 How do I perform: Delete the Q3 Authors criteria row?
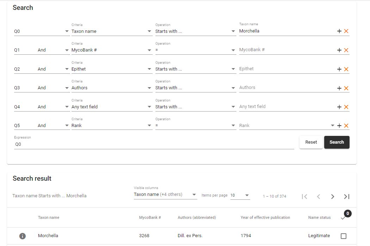click(346, 88)
